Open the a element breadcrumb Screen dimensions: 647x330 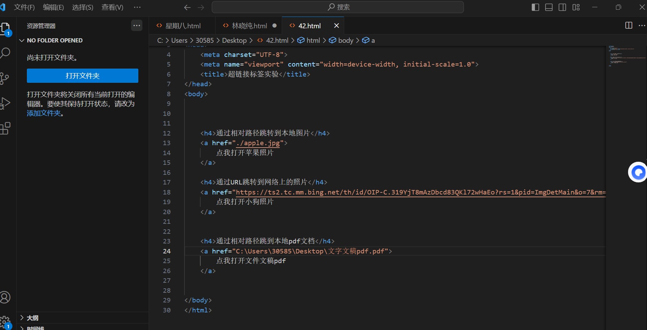tap(368, 40)
